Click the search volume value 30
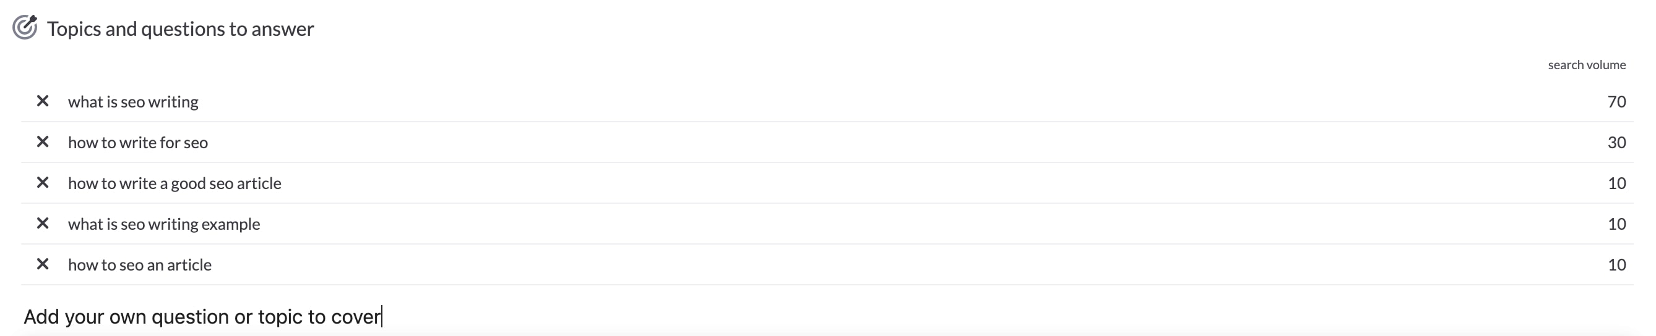The height and width of the screenshot is (336, 1656). click(x=1616, y=142)
